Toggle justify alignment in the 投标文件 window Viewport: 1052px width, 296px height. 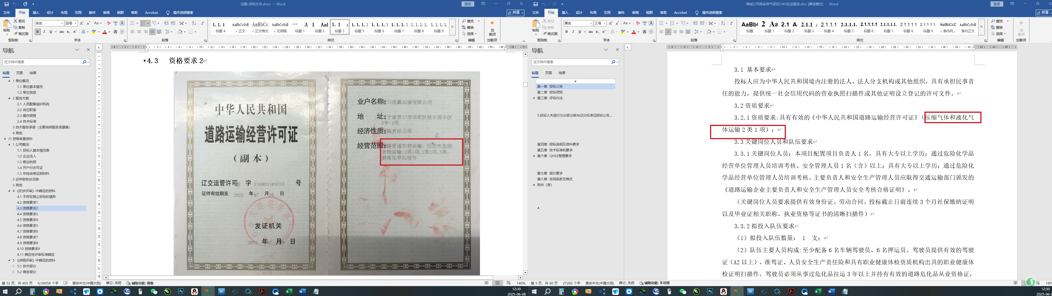[x=152, y=32]
